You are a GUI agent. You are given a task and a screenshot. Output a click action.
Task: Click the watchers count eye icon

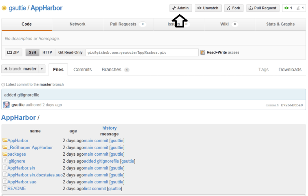pos(286,8)
